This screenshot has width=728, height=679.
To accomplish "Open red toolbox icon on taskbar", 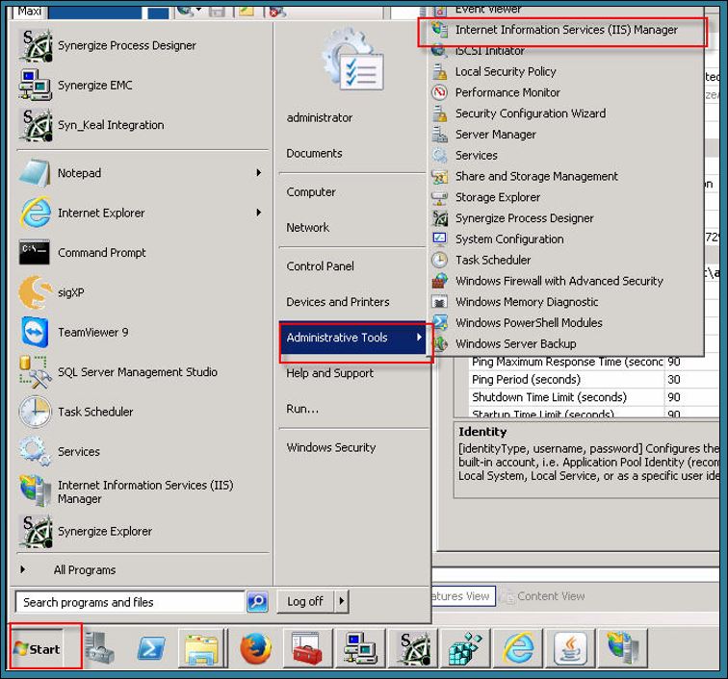I will [307, 648].
